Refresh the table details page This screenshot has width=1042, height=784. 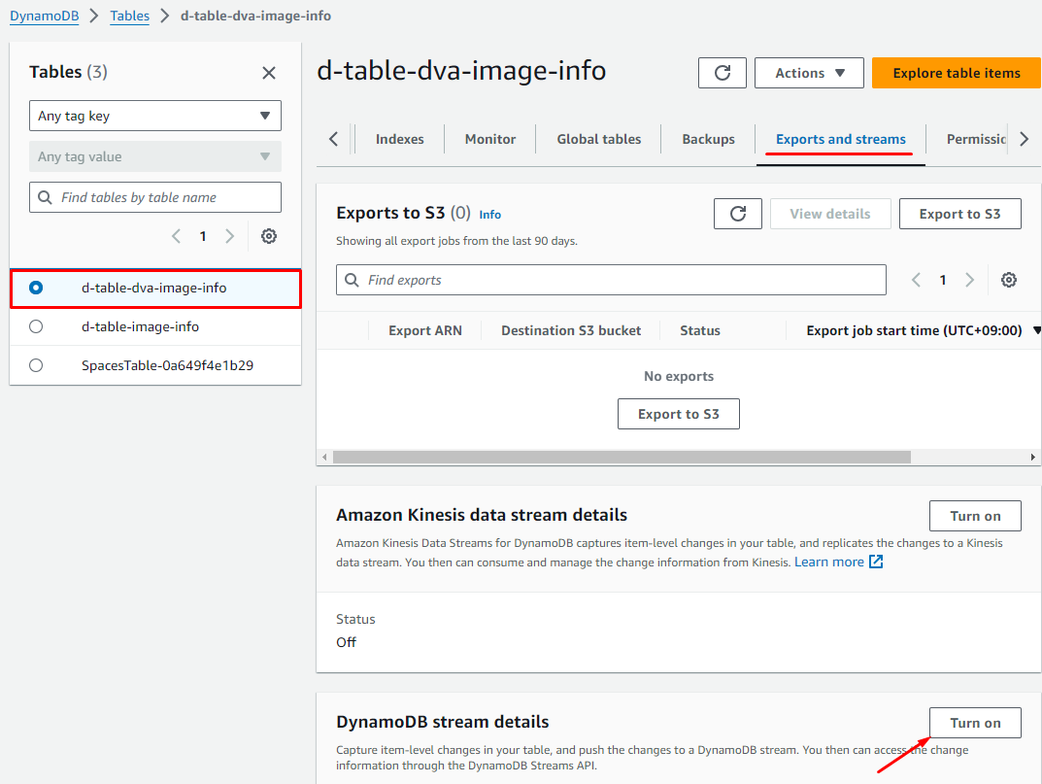tap(722, 73)
